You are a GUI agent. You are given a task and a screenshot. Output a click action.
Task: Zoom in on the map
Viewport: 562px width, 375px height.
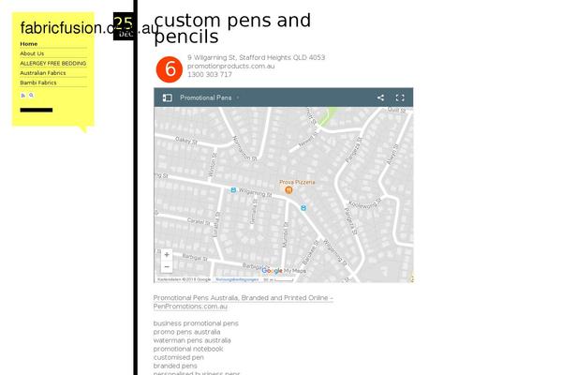coord(167,255)
